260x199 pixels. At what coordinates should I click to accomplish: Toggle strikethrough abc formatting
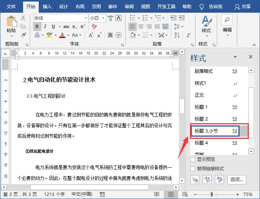66,27
